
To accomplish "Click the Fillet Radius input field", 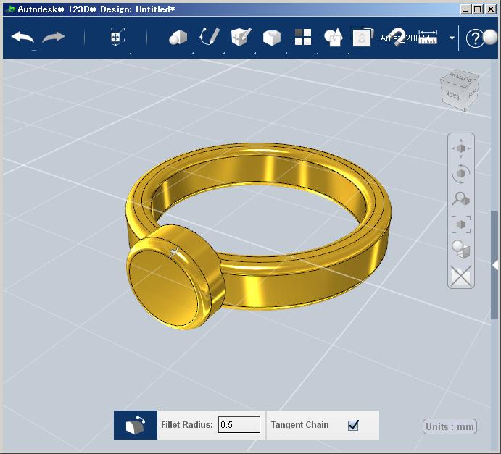I will [239, 424].
